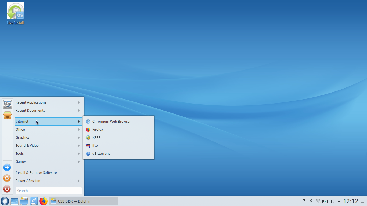Click the battery status tray icon
The height and width of the screenshot is (206, 367).
[325, 201]
